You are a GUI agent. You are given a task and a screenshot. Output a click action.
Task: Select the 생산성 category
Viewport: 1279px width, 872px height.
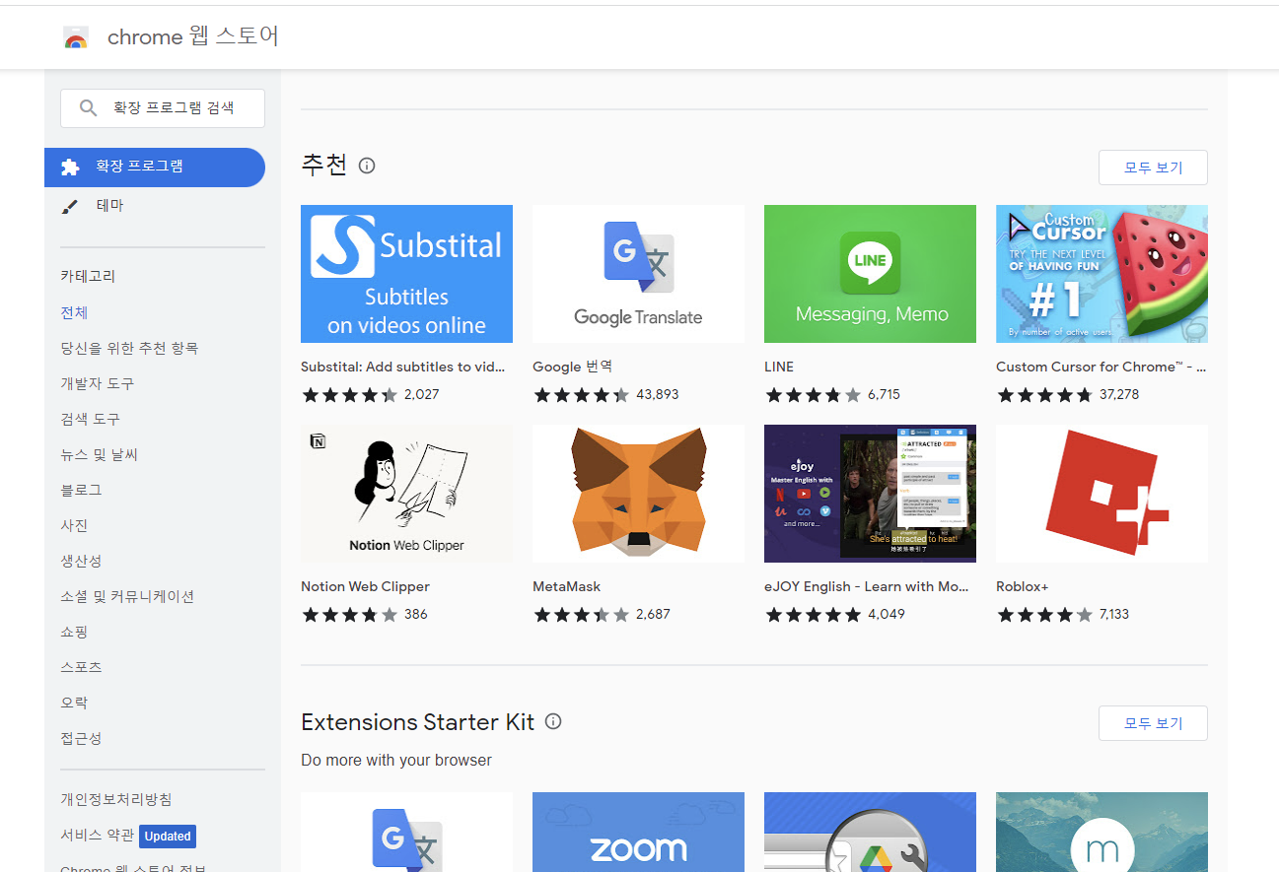click(81, 561)
